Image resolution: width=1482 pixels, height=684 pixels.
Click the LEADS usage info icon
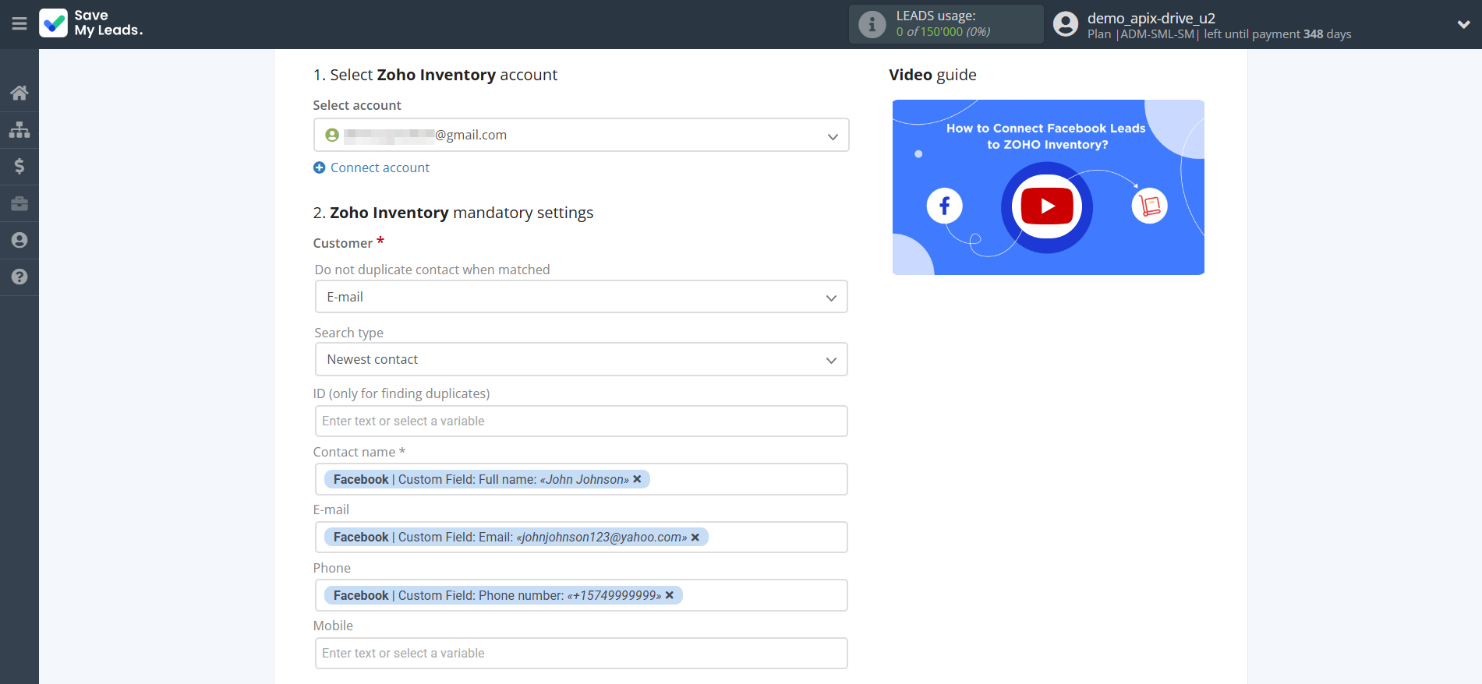[872, 25]
